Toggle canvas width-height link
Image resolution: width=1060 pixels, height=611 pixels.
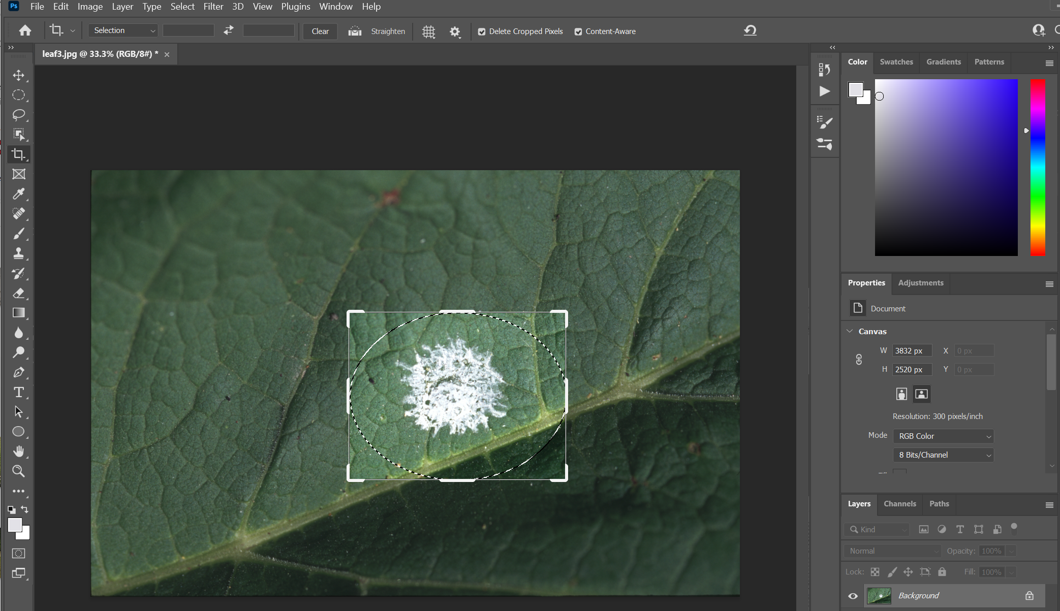point(859,360)
